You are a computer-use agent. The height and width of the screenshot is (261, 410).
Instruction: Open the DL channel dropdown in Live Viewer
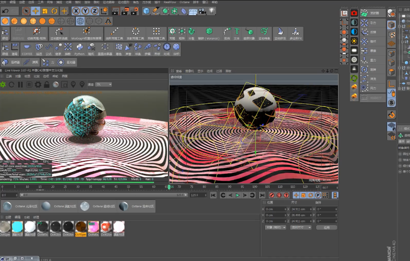103,85
